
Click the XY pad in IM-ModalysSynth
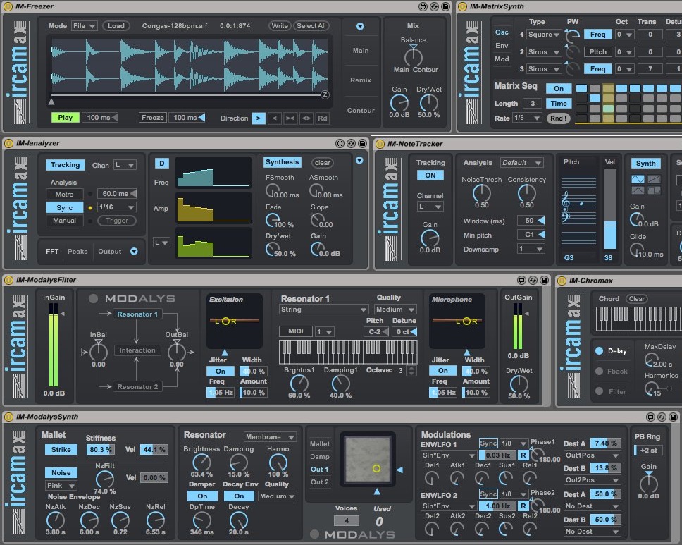(367, 459)
